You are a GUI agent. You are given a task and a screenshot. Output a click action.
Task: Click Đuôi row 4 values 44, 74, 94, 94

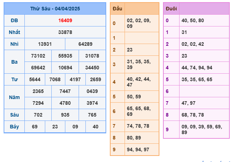(197, 68)
